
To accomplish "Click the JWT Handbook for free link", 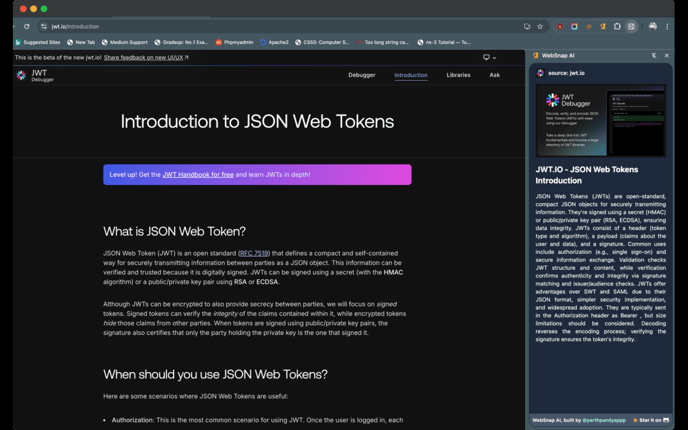I will [198, 175].
